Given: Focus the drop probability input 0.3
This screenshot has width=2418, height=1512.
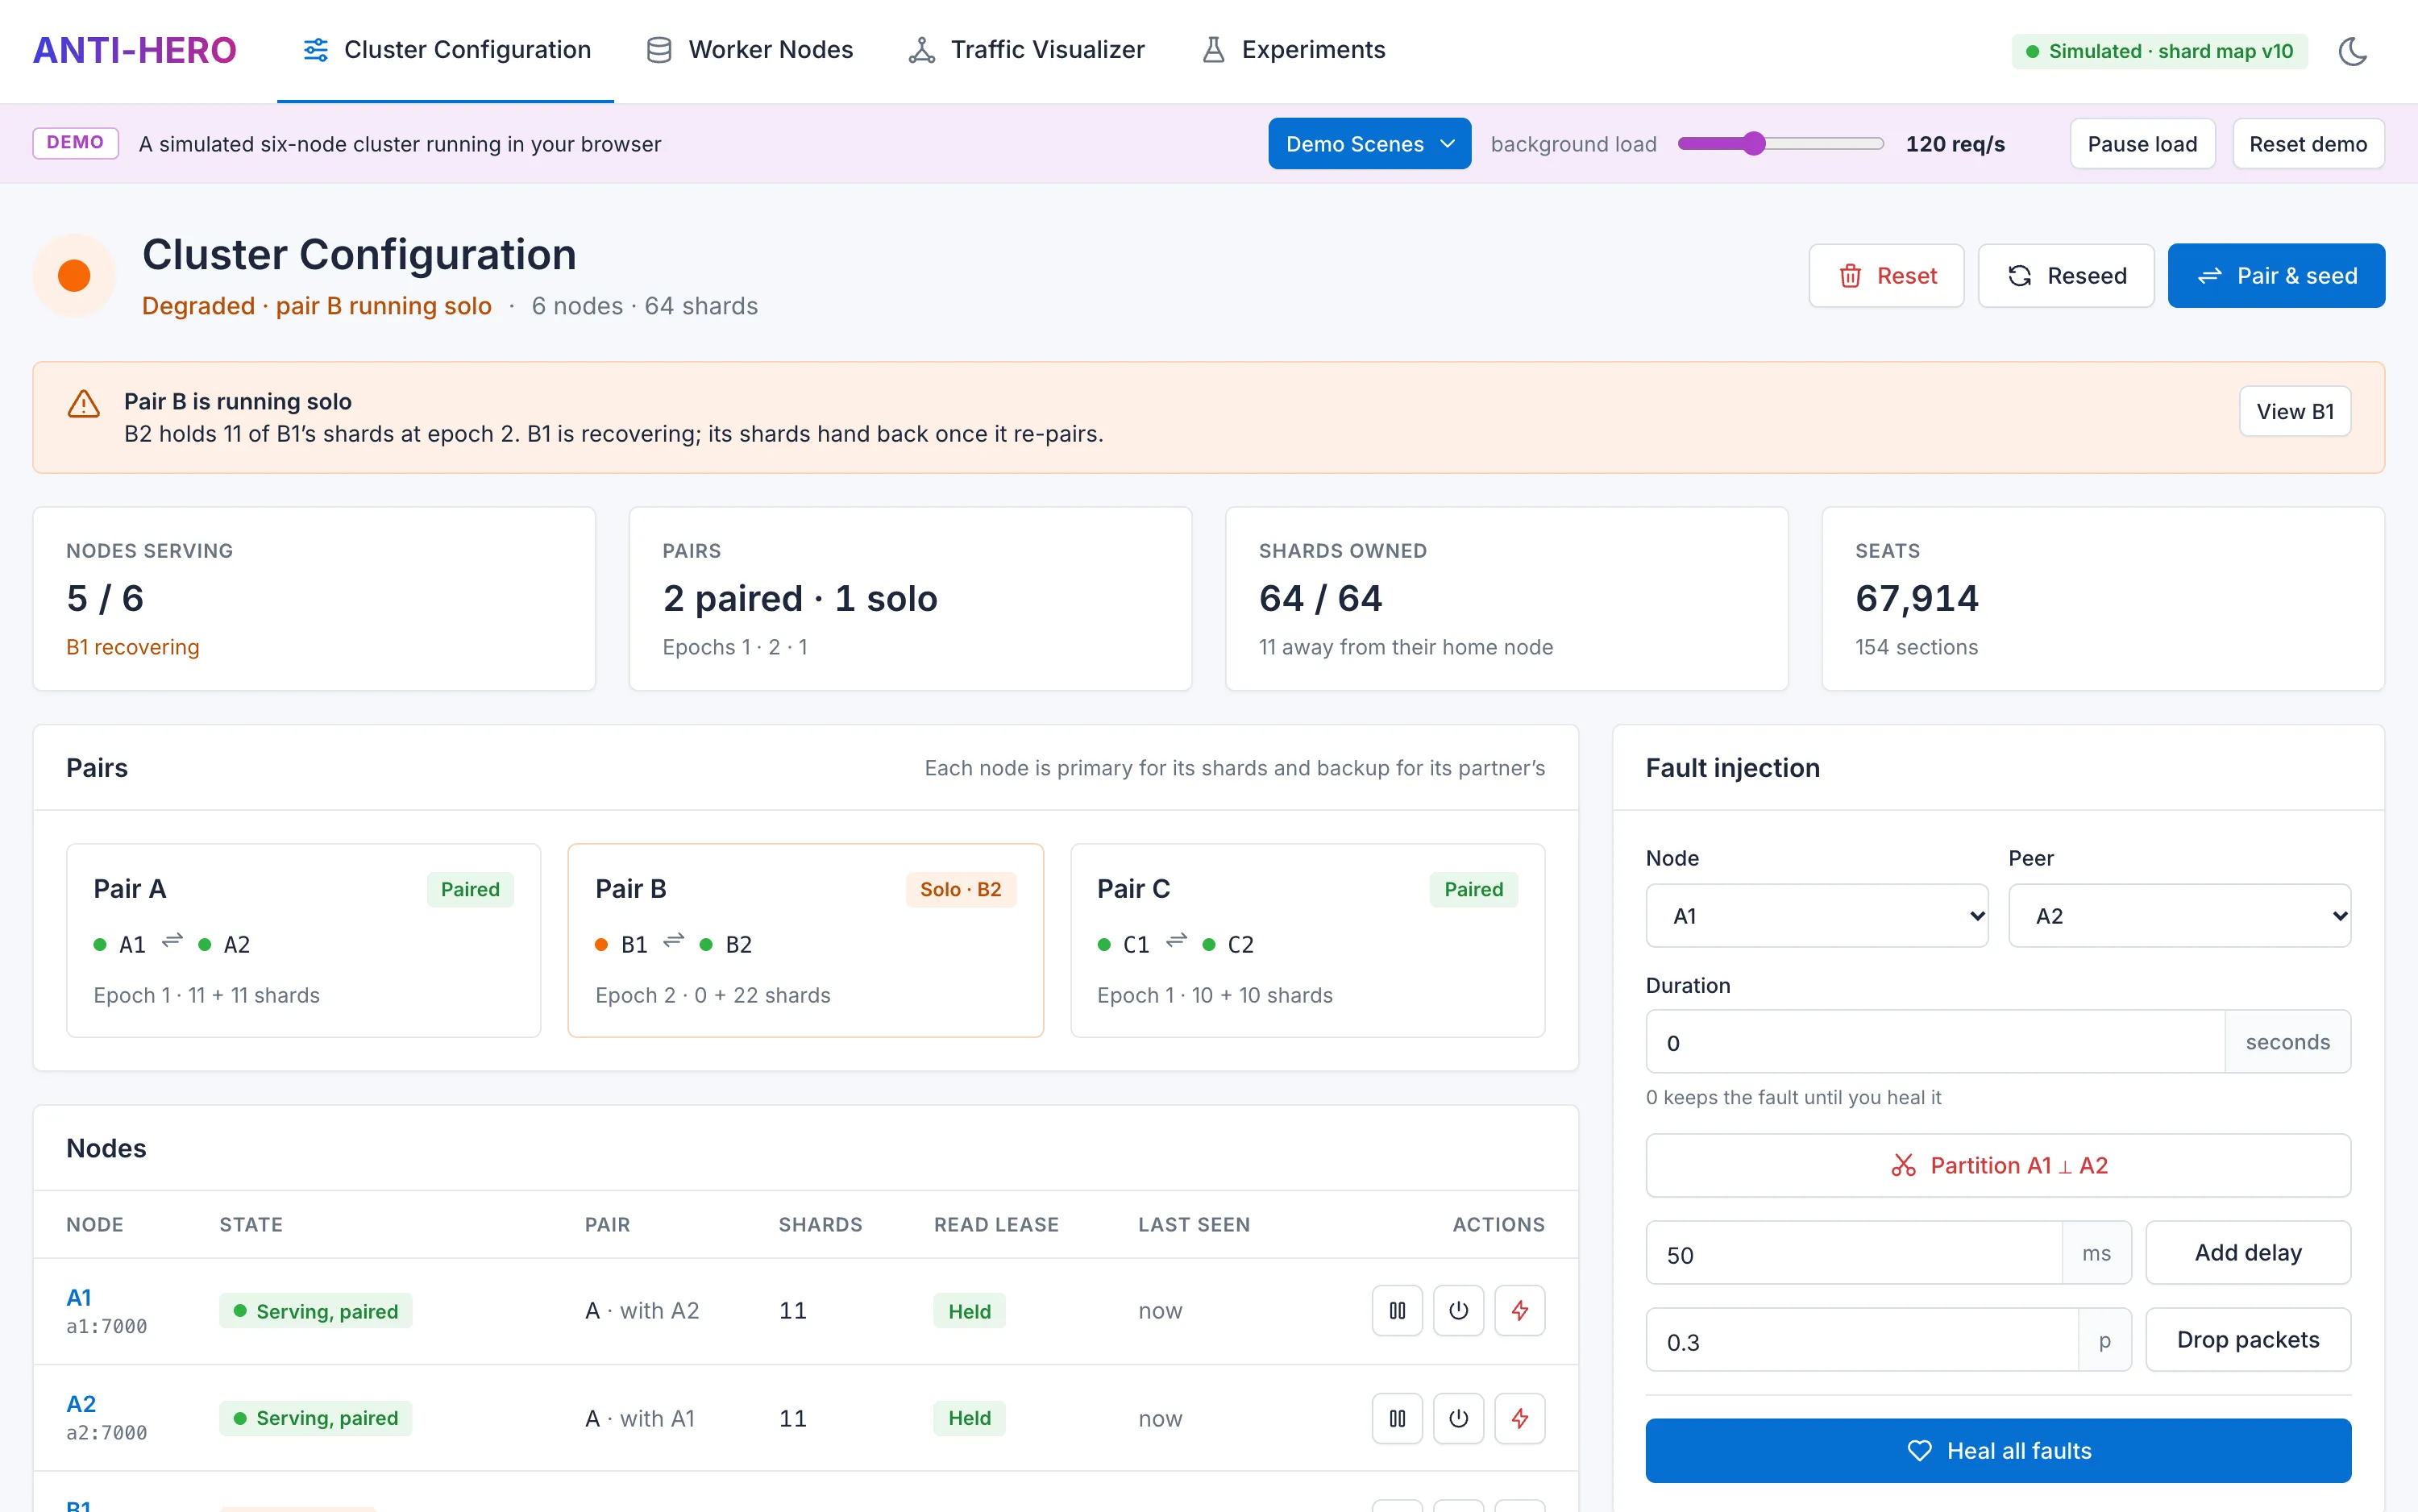Looking at the screenshot, I should pos(1862,1341).
